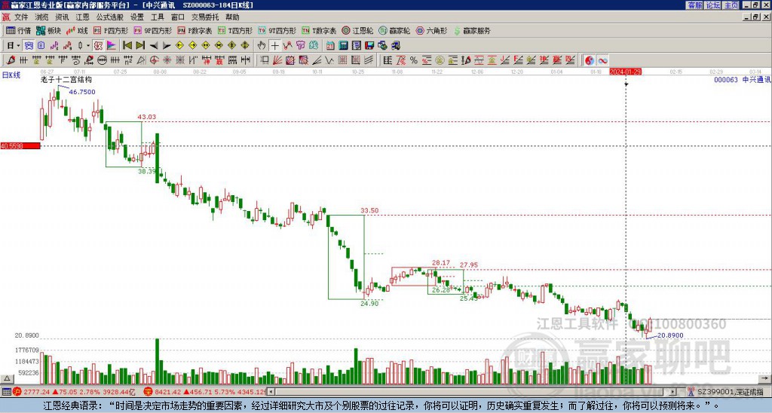Toggle the crosshair cursor button
772x413 pixels.
tap(274, 45)
